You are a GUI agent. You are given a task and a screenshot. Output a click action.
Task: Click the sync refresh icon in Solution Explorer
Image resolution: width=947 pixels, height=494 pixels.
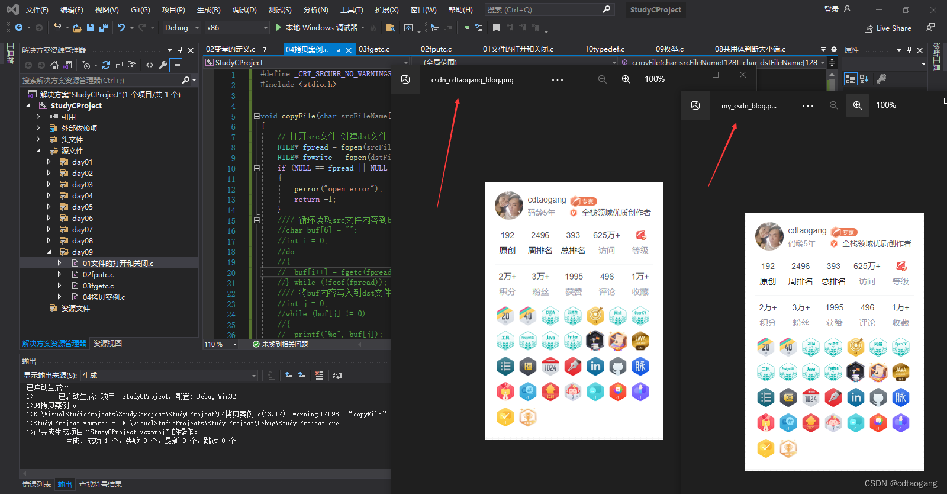[106, 65]
